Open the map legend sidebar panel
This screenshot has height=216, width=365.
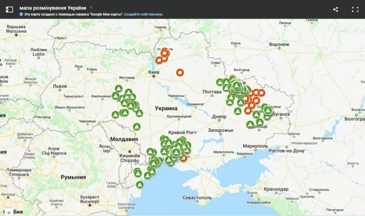9,9
